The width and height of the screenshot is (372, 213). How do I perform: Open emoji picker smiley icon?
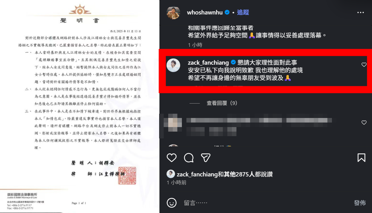click(x=171, y=203)
